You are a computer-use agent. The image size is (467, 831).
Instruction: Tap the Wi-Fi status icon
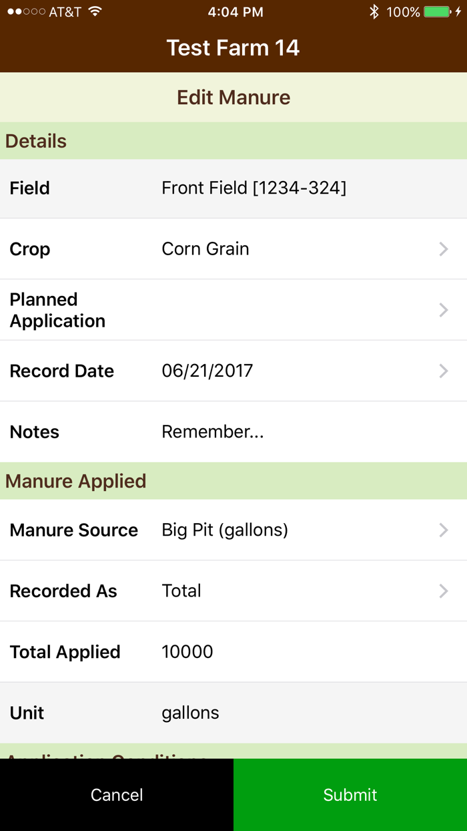95,12
